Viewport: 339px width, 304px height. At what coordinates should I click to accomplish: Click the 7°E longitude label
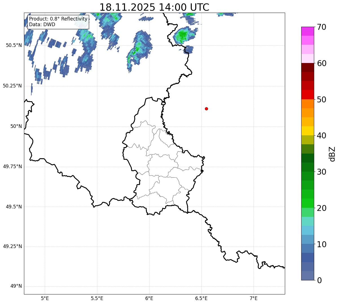click(254, 298)
